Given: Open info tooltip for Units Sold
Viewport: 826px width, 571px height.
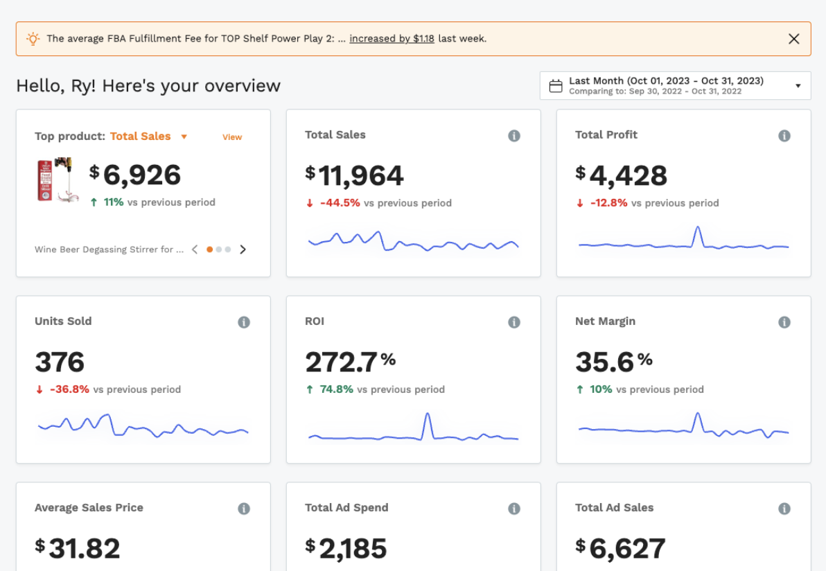Looking at the screenshot, I should [244, 322].
